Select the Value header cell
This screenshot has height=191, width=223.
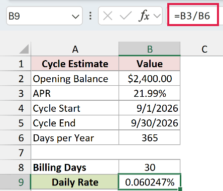[x=150, y=64]
